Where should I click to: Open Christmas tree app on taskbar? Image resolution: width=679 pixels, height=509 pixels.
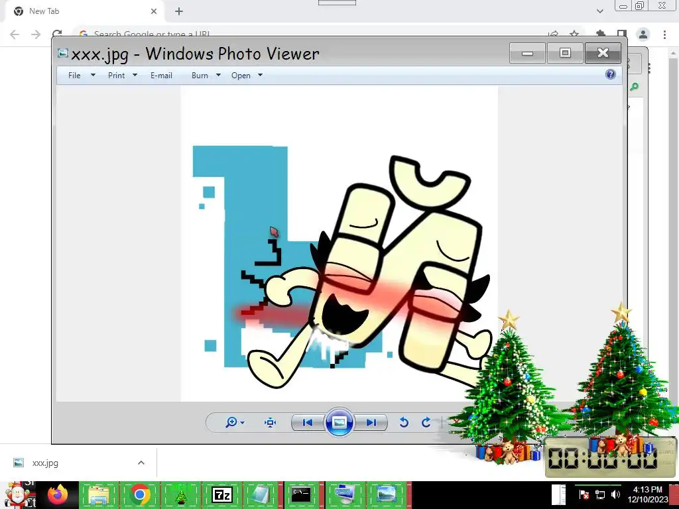point(181,495)
